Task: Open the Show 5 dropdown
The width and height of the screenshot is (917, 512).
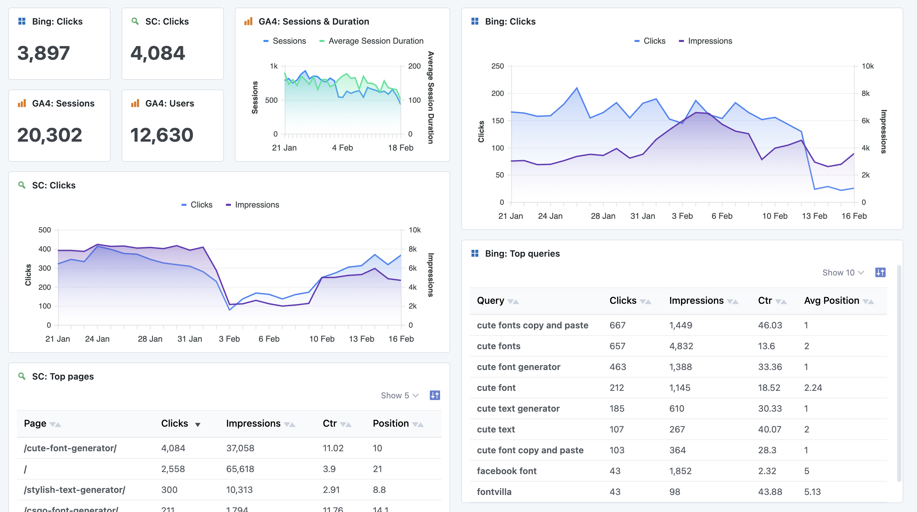Action: [399, 395]
